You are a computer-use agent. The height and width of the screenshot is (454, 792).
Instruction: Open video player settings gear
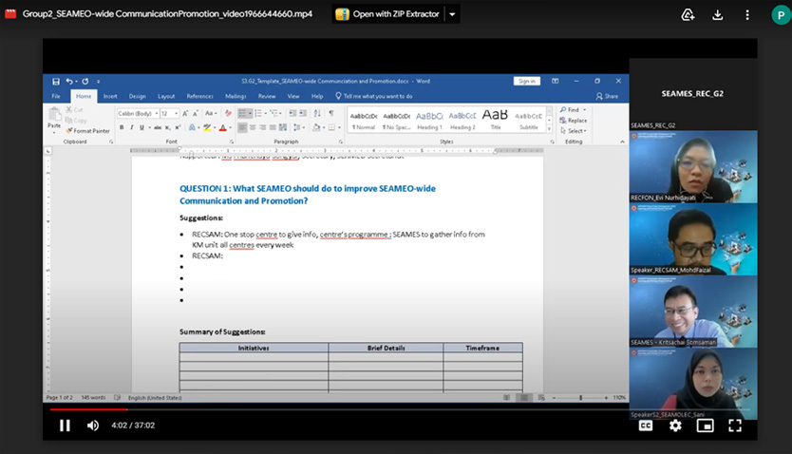click(x=675, y=426)
